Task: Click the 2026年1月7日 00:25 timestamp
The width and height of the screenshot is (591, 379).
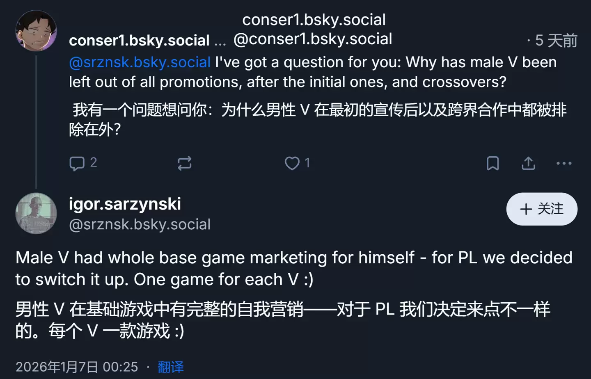Action: (76, 367)
